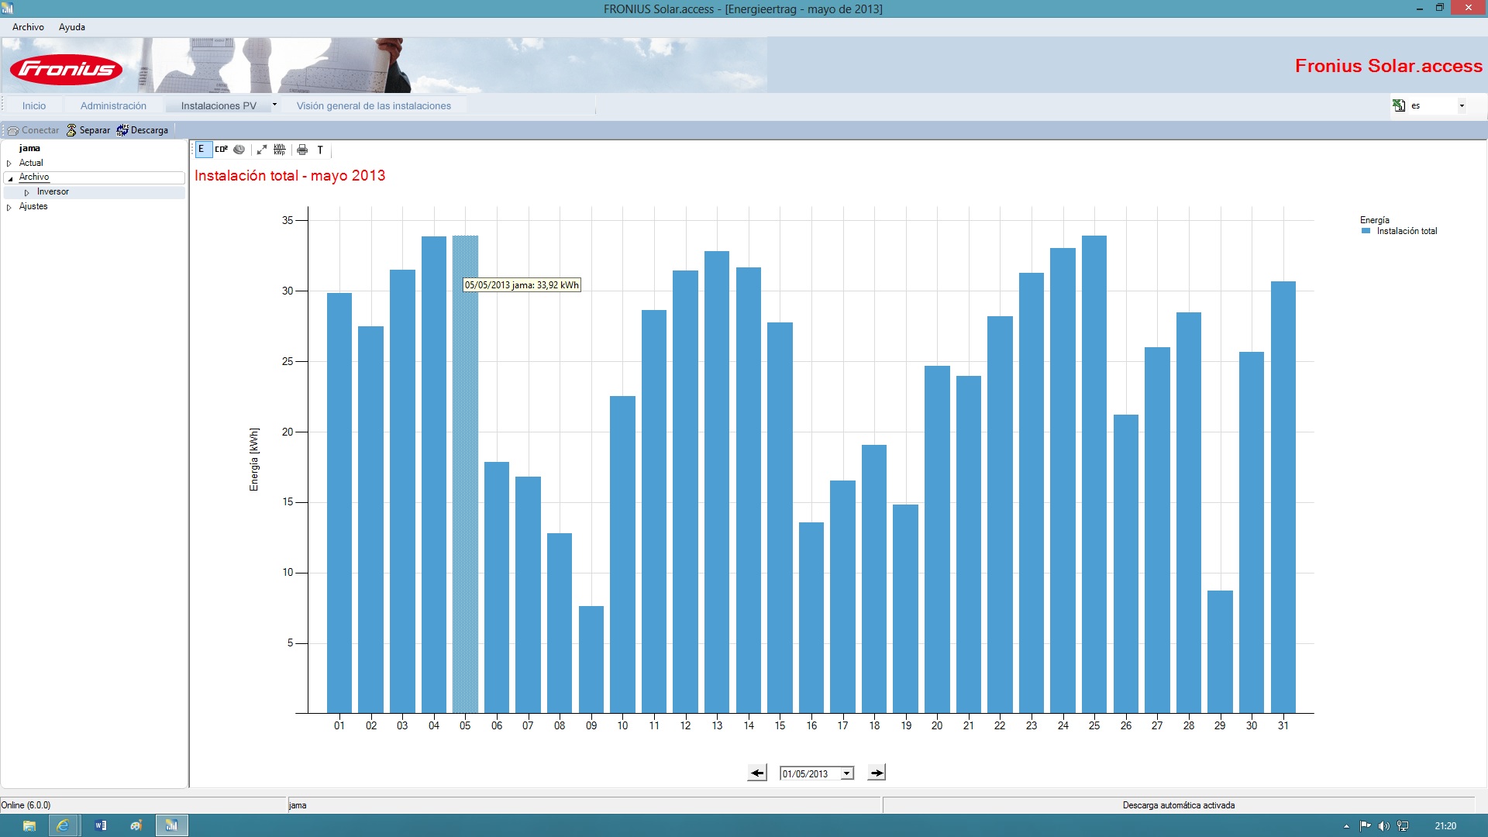Open Word from the taskbar

click(101, 825)
